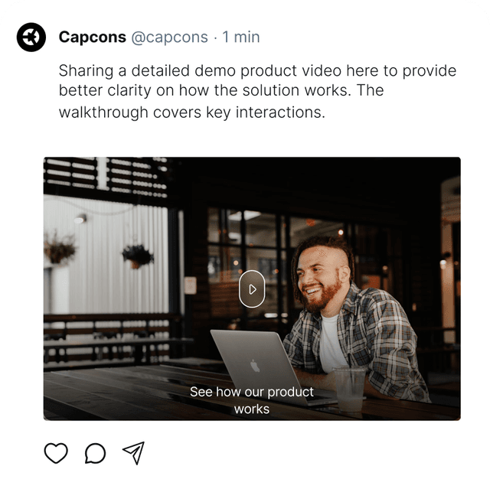
Task: Visit the @capcons handle link
Action: point(170,37)
